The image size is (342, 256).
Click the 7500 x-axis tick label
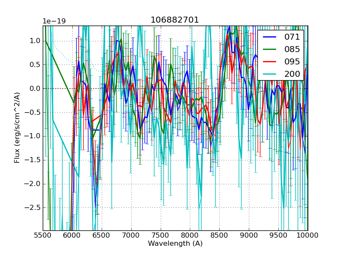(x=161, y=236)
